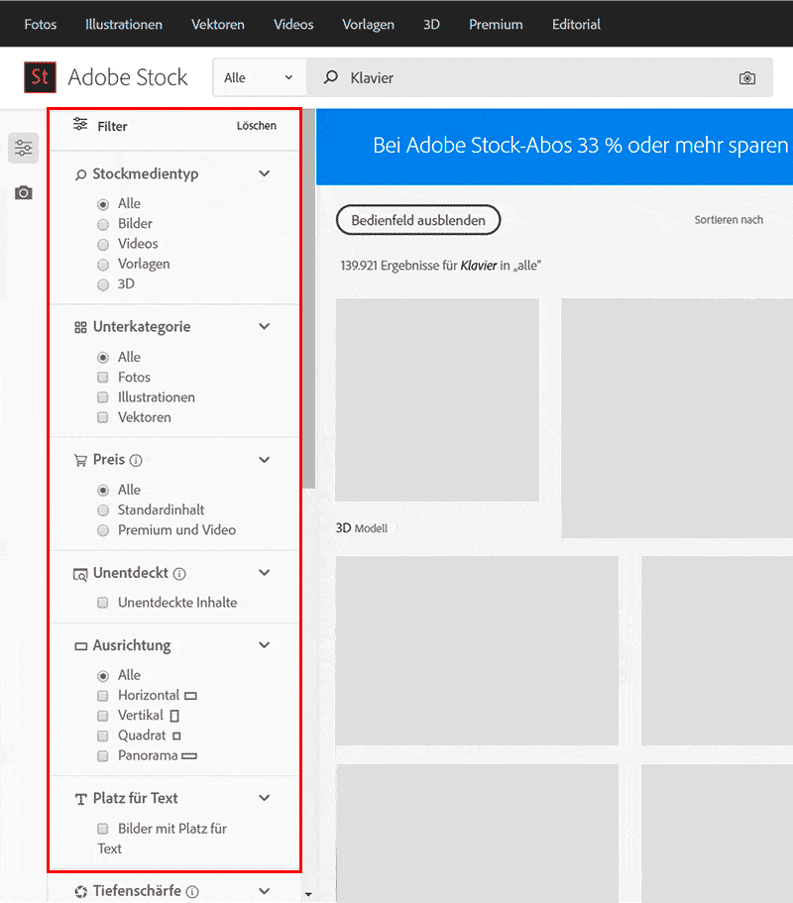Open the Sortieren nach dropdown

click(x=729, y=220)
